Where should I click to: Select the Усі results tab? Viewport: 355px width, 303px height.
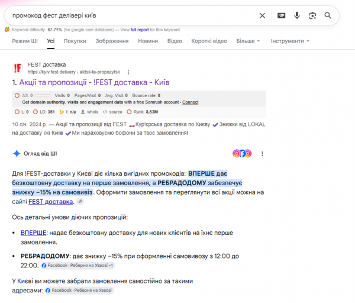click(x=51, y=41)
